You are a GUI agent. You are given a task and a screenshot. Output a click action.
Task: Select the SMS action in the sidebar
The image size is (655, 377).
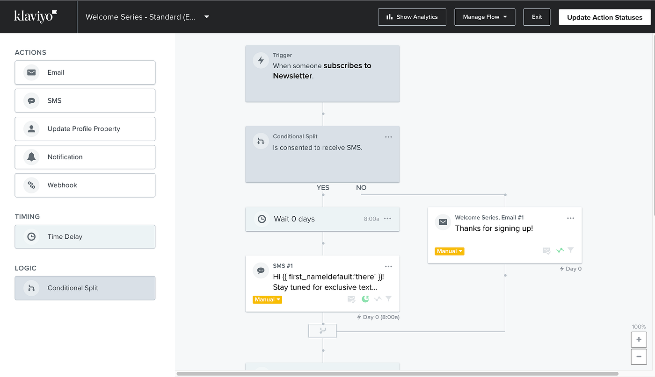85,100
